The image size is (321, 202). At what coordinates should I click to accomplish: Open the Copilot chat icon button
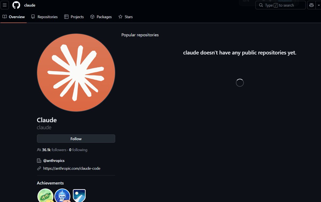point(311,5)
